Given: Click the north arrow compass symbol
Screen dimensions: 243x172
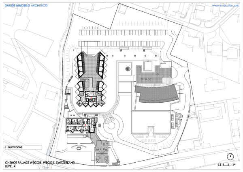Looking at the screenshot, I should click(230, 157).
